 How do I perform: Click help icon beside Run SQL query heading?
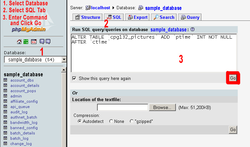193,29
